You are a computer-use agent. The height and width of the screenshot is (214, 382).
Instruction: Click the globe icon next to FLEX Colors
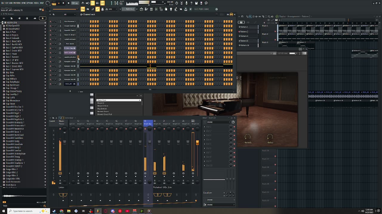[x=216, y=9]
